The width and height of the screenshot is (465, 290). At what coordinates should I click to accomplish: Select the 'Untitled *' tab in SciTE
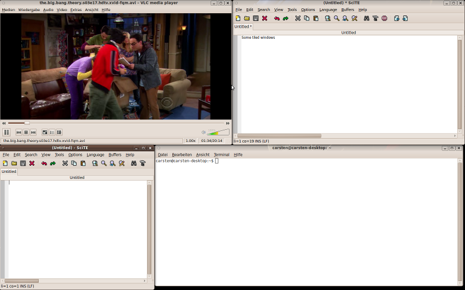pos(243,27)
